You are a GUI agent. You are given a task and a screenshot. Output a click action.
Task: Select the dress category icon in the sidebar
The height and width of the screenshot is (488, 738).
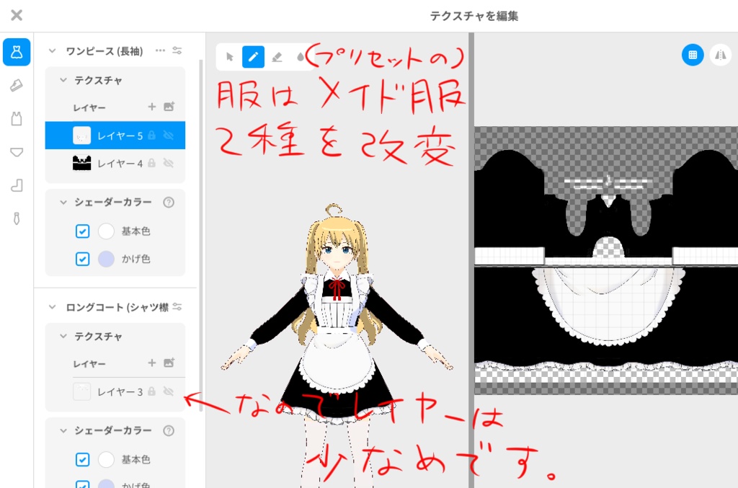(17, 51)
